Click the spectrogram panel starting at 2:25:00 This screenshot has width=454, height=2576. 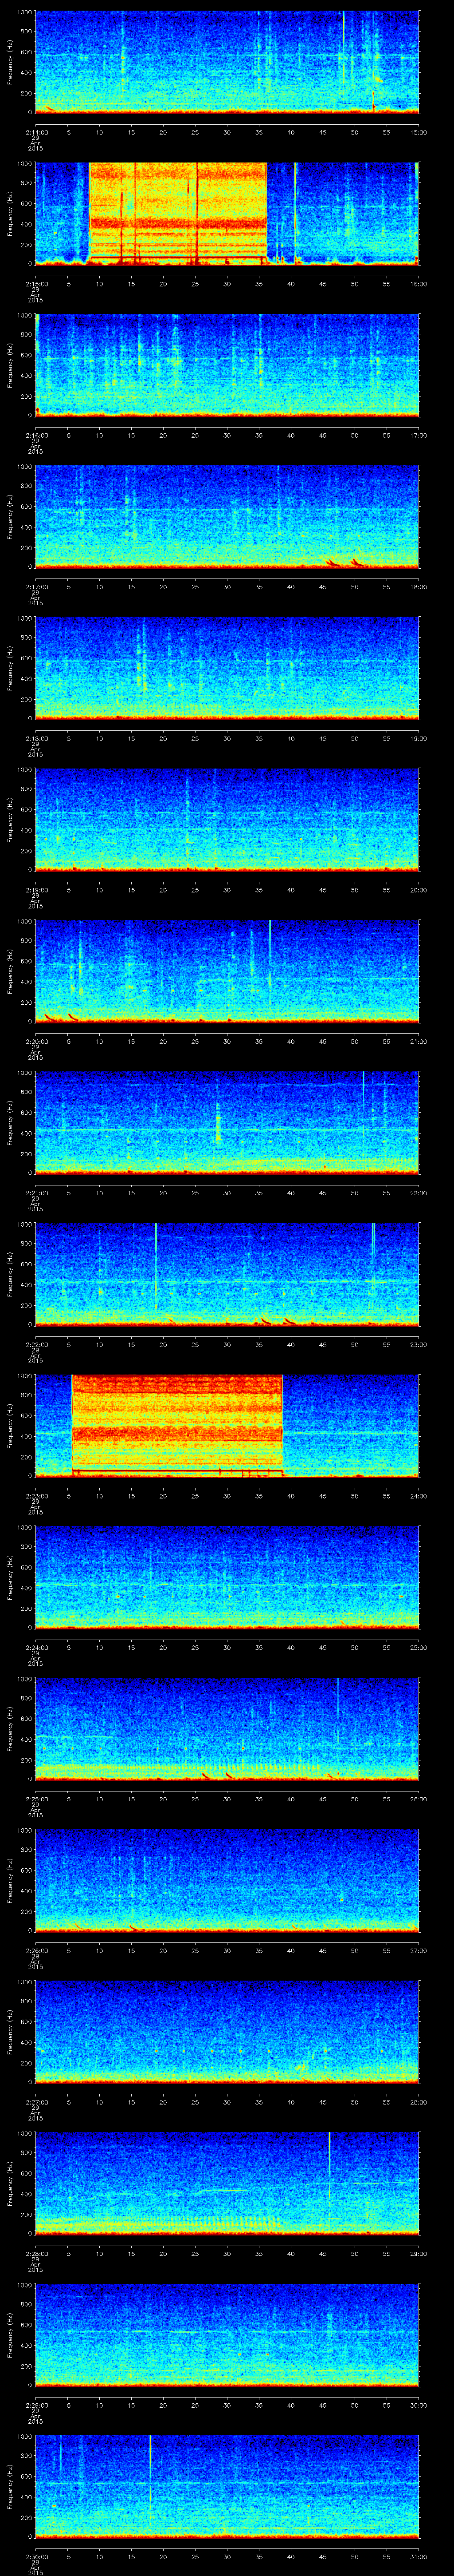point(227,1728)
